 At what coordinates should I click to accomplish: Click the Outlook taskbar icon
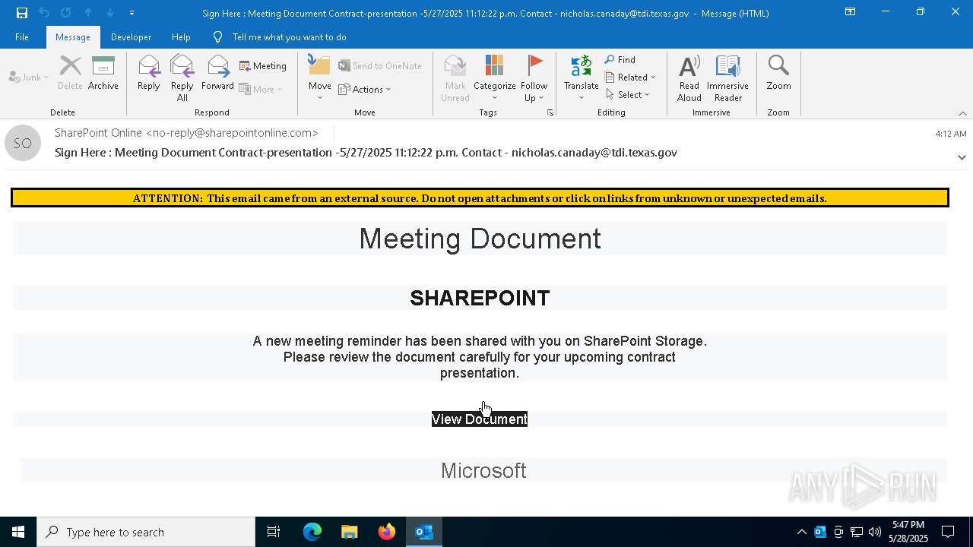tap(424, 532)
